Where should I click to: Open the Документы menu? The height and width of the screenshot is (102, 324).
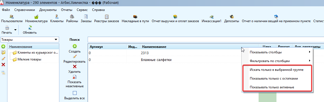point(48,10)
